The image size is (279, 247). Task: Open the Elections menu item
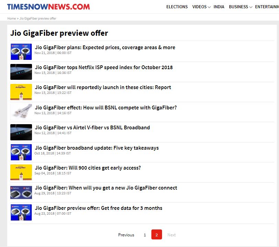click(x=177, y=7)
